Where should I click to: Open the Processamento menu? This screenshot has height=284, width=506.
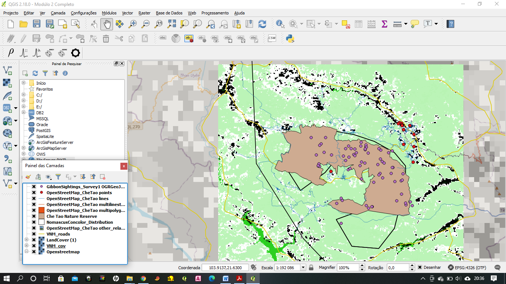coord(215,13)
